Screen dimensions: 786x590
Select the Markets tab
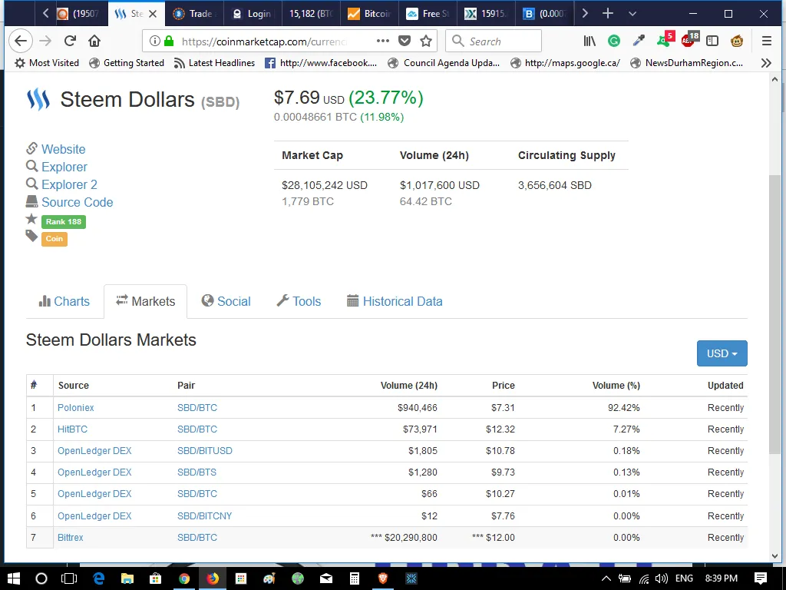click(x=145, y=301)
